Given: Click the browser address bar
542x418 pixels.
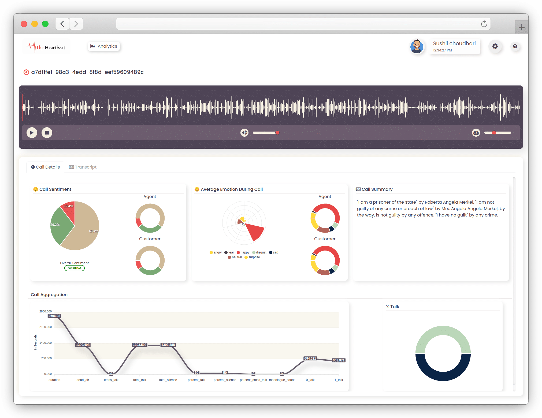Looking at the screenshot, I should tap(295, 24).
